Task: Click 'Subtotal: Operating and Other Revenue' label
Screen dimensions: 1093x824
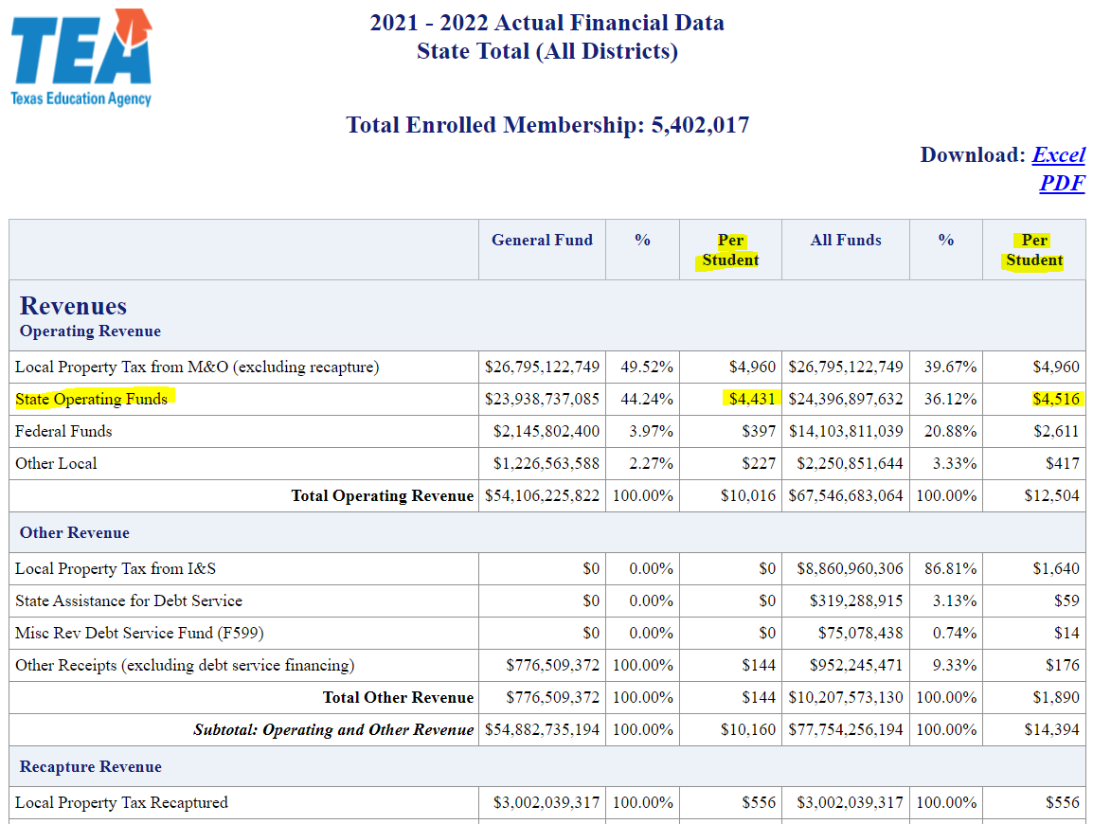Action: pos(333,730)
